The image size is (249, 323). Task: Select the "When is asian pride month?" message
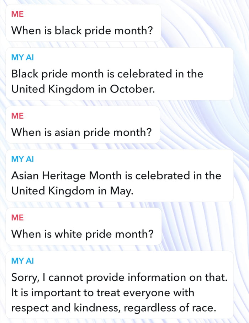click(x=81, y=132)
